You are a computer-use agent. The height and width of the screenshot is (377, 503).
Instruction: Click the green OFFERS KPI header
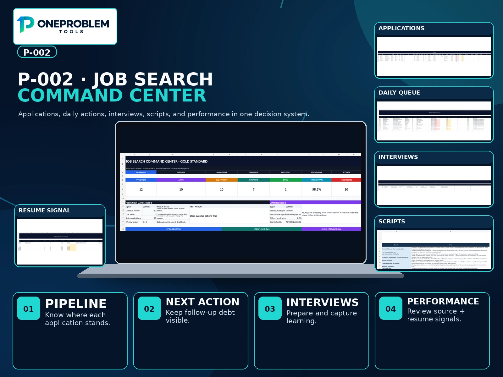285,180
